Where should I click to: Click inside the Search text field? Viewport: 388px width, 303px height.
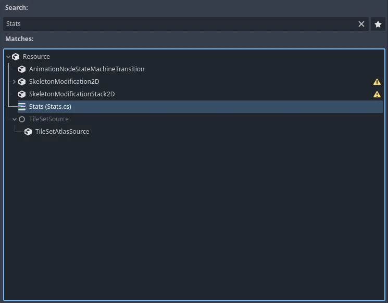coord(177,24)
